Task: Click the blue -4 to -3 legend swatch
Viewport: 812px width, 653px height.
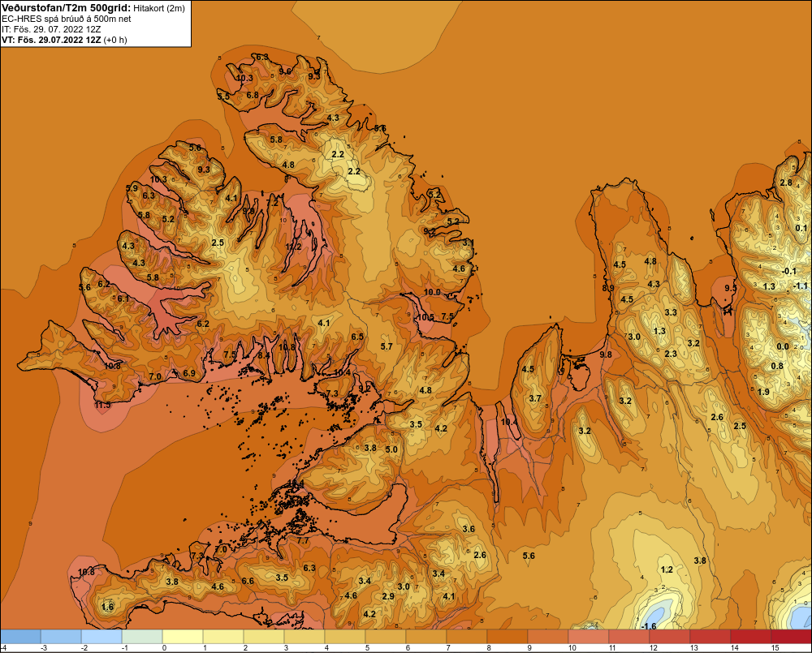Action: 20,636
